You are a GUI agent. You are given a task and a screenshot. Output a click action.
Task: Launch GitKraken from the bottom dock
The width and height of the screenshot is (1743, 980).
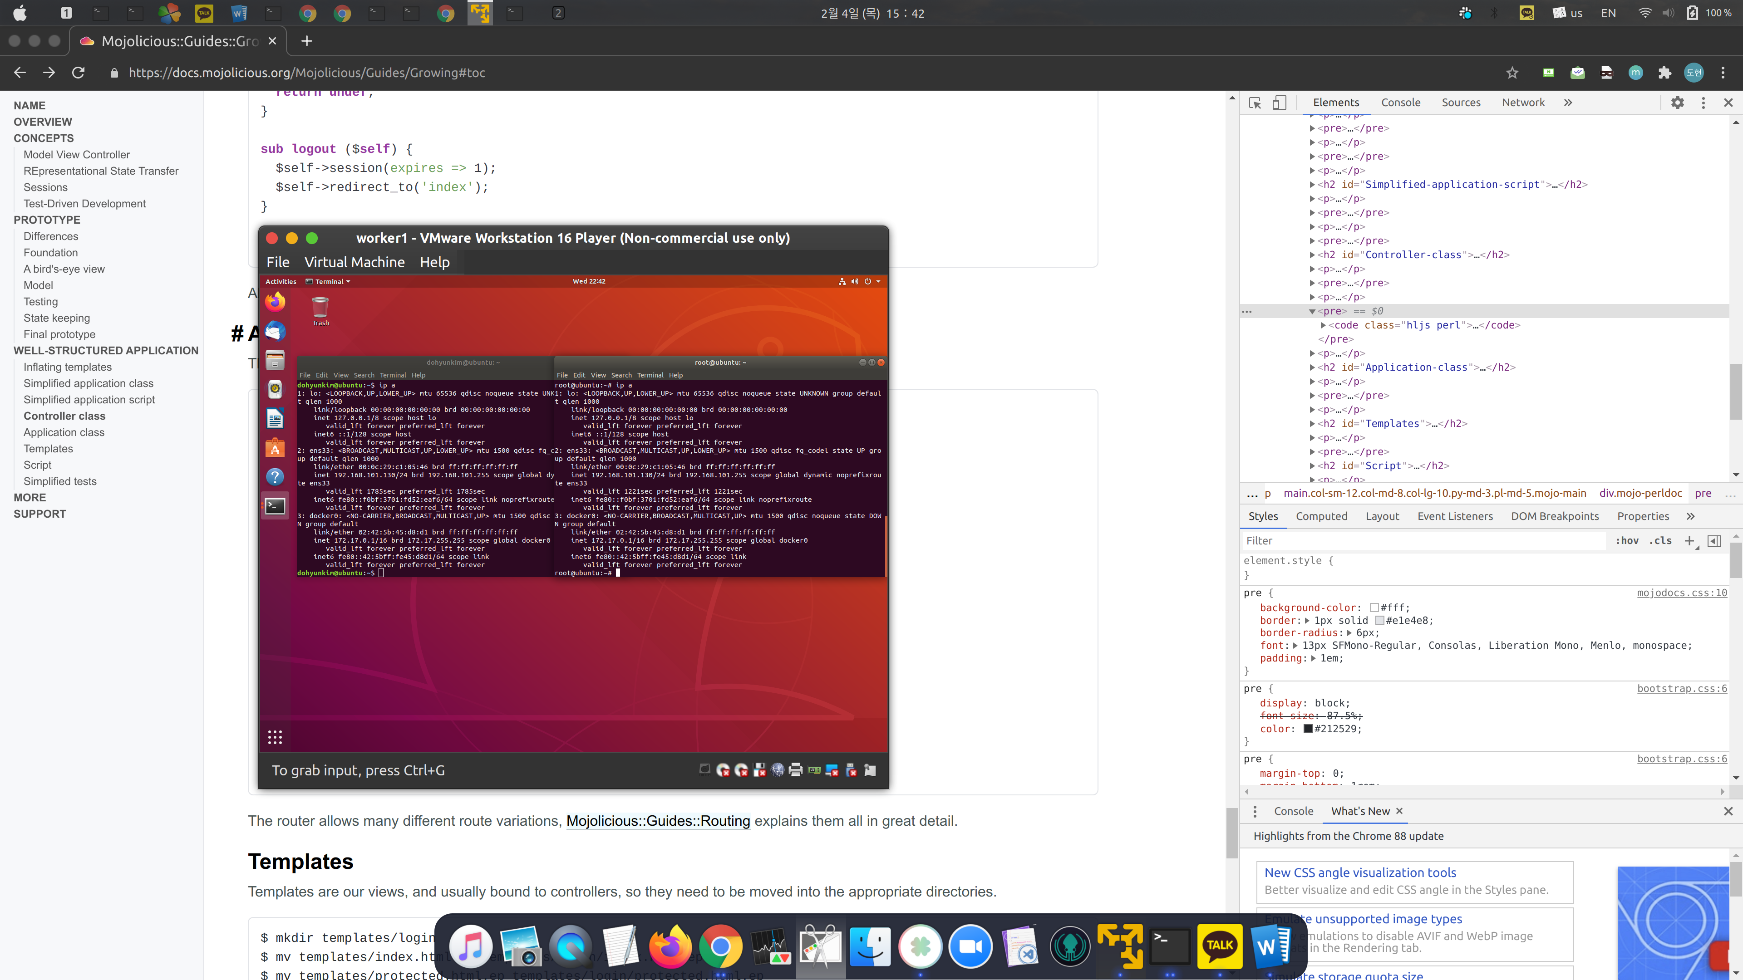click(x=1070, y=946)
